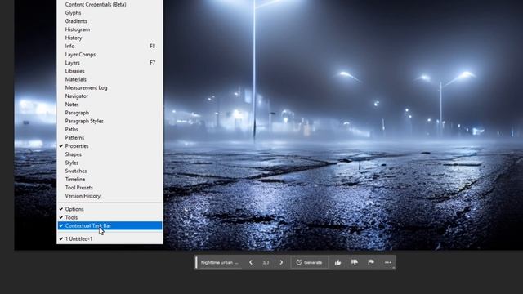Open the Layers panel entry
Screen dimensions: 523x294
[110, 63]
